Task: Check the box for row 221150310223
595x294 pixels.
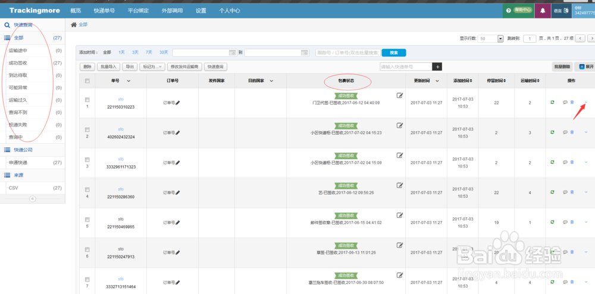Action: coord(87,100)
